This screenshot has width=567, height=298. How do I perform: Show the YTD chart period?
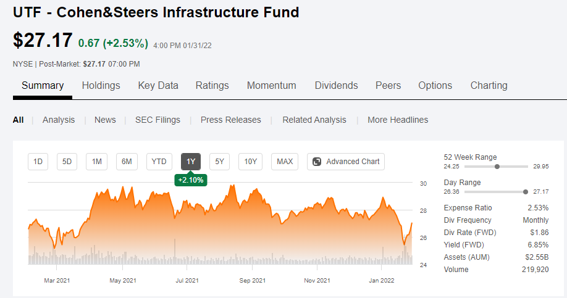point(159,162)
